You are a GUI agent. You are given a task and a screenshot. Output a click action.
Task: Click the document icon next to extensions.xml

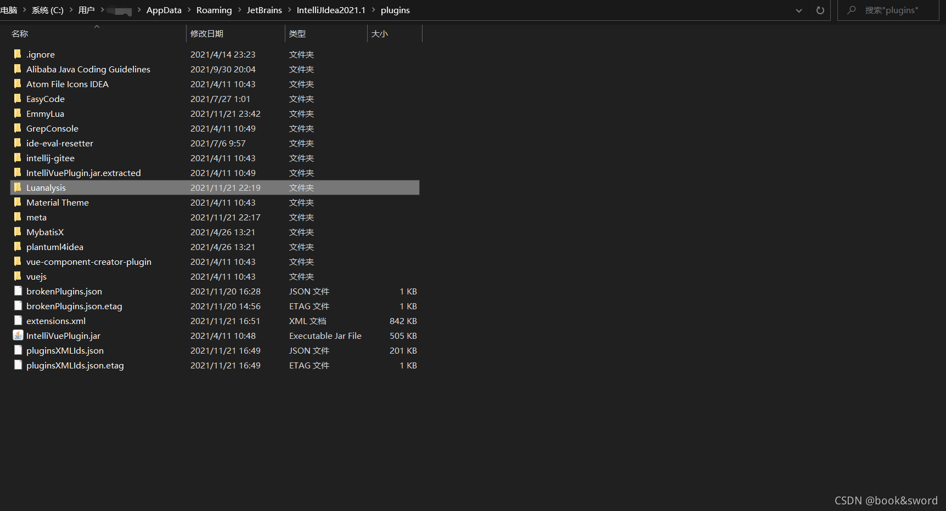coord(18,321)
